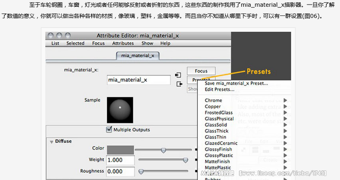Open the Focus menu

[x=98, y=43]
